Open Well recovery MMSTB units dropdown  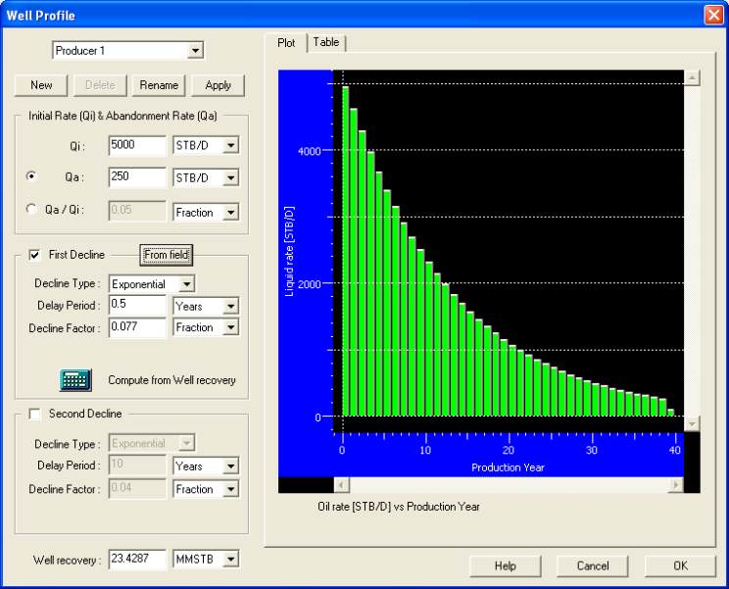[230, 559]
